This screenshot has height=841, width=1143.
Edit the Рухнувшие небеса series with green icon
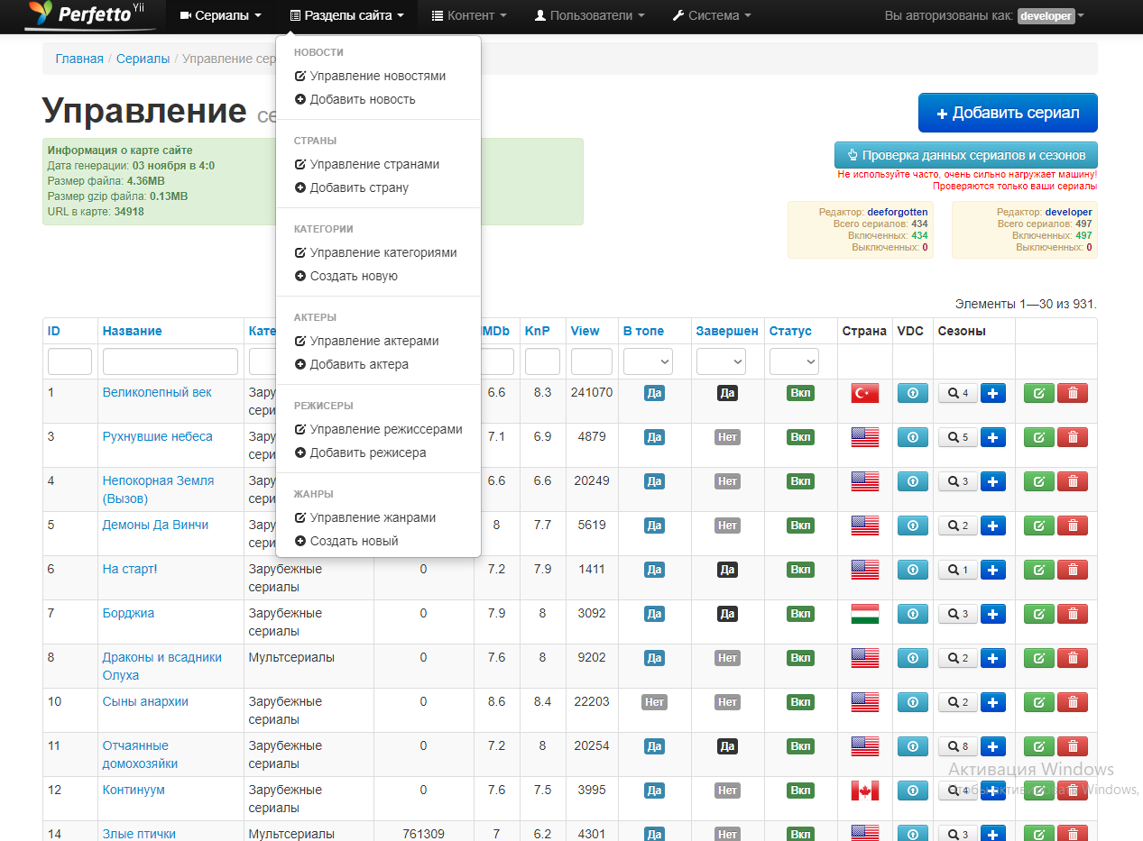pos(1038,437)
